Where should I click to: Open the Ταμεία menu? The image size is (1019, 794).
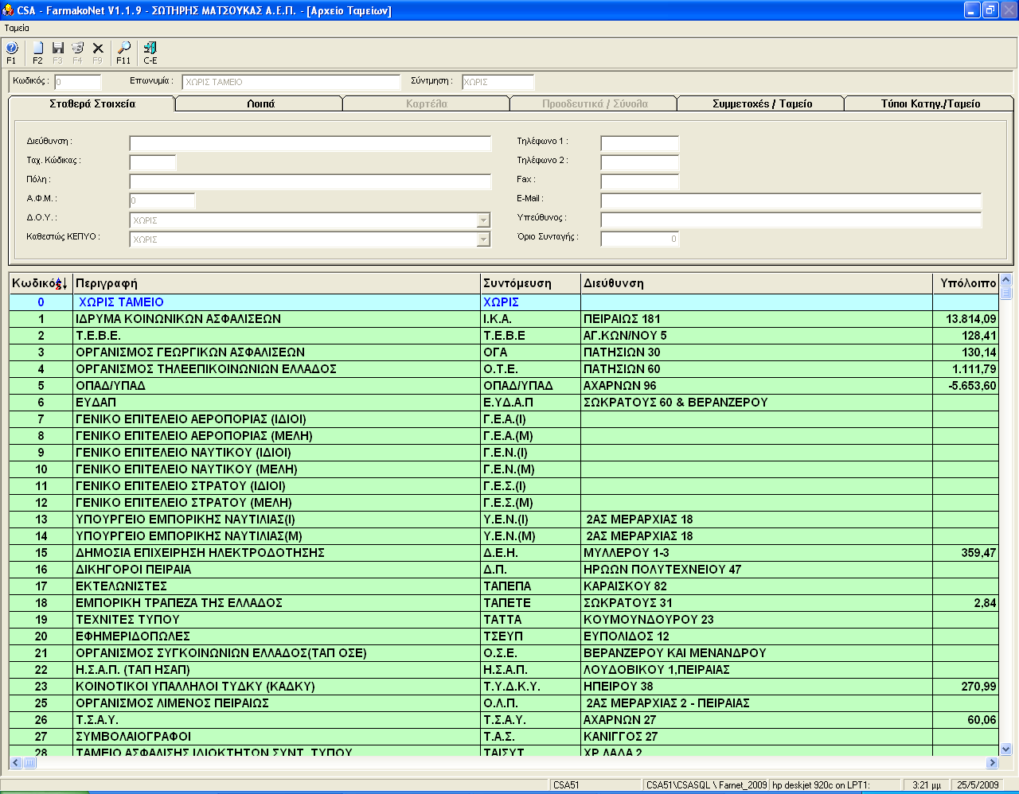click(17, 28)
